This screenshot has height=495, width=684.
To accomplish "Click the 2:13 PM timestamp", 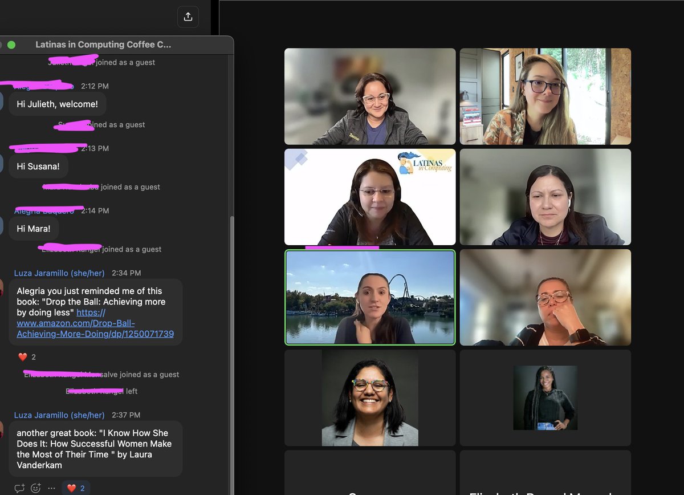I will tap(95, 148).
